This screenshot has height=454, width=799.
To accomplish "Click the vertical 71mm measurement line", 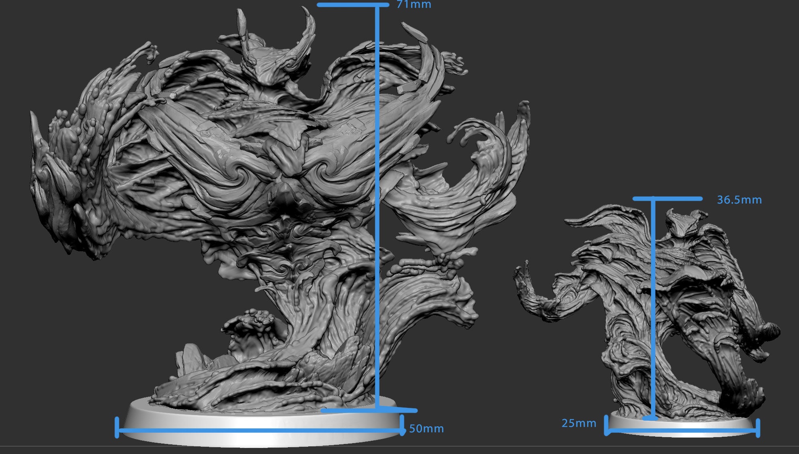I will [378, 201].
